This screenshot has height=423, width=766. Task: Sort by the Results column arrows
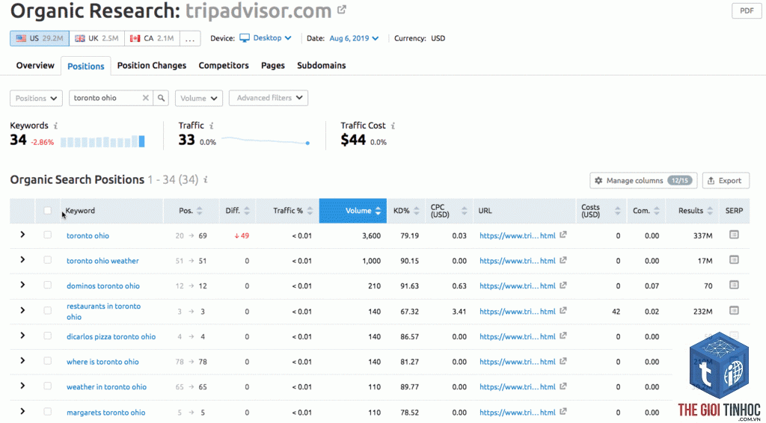pos(710,211)
